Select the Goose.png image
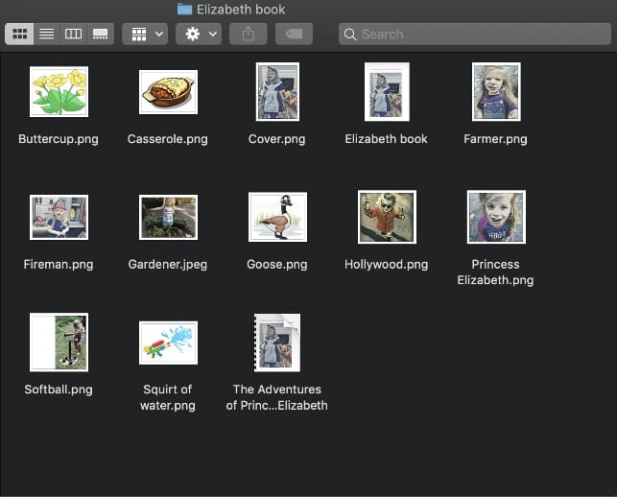The height and width of the screenshot is (497, 617). tap(277, 217)
